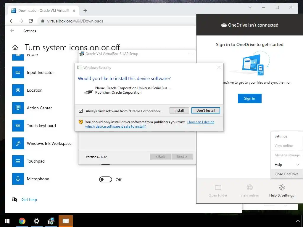Click Windows Security title bar icon

(x=79, y=68)
